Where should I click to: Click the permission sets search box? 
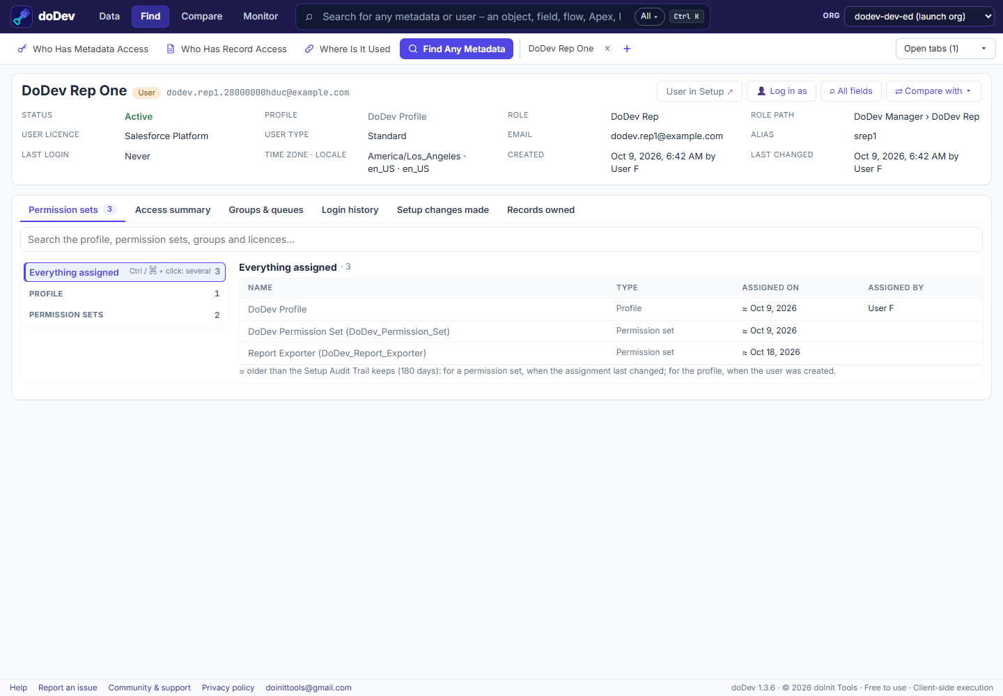click(501, 239)
